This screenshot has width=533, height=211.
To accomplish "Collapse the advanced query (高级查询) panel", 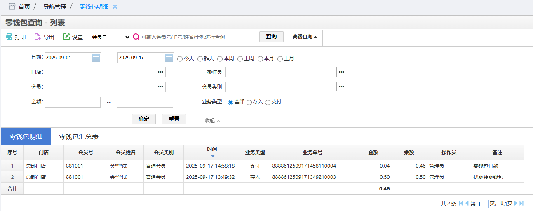I will tap(305, 37).
